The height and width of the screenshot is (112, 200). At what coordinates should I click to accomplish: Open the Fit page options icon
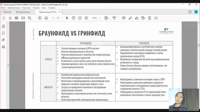(x=107, y=18)
